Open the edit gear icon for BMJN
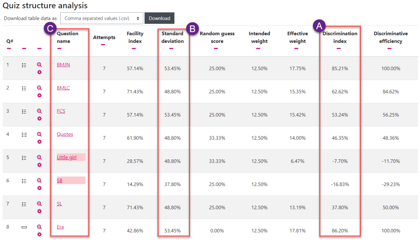This screenshot has width=420, height=240. coord(39,72)
